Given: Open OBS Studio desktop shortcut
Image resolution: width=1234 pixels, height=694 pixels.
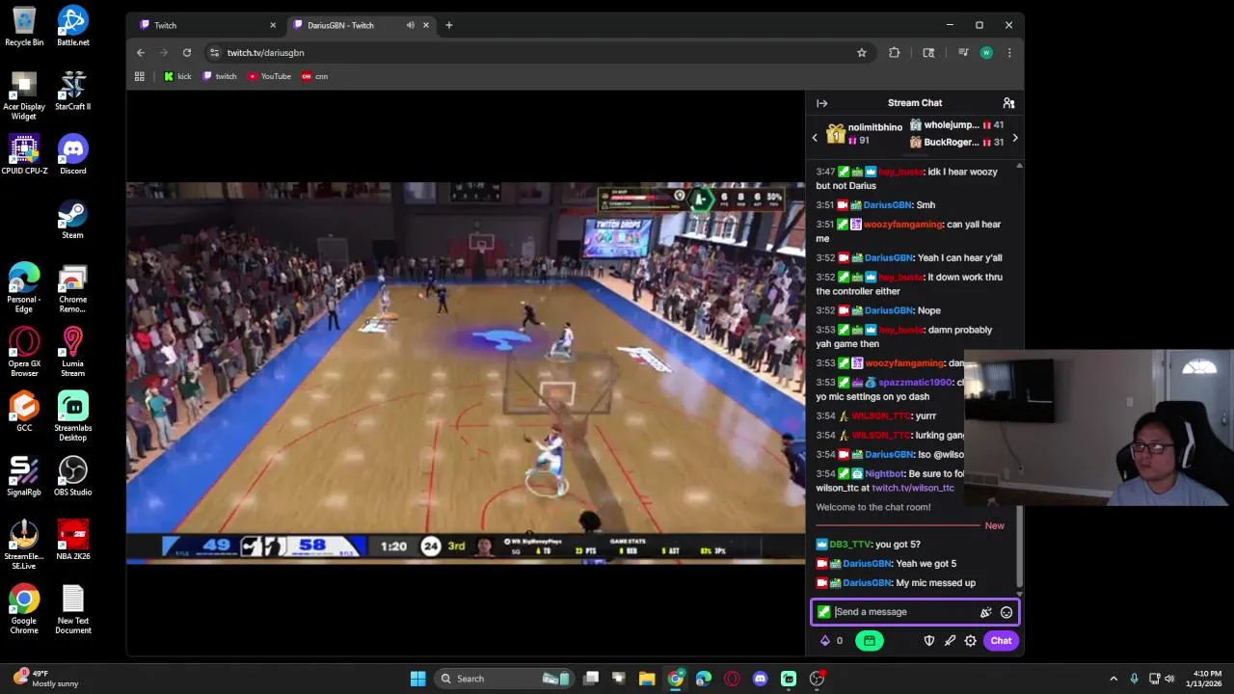Looking at the screenshot, I should (73, 476).
